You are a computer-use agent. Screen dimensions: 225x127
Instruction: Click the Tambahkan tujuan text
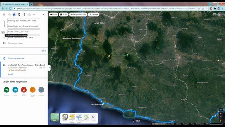coord(15,43)
